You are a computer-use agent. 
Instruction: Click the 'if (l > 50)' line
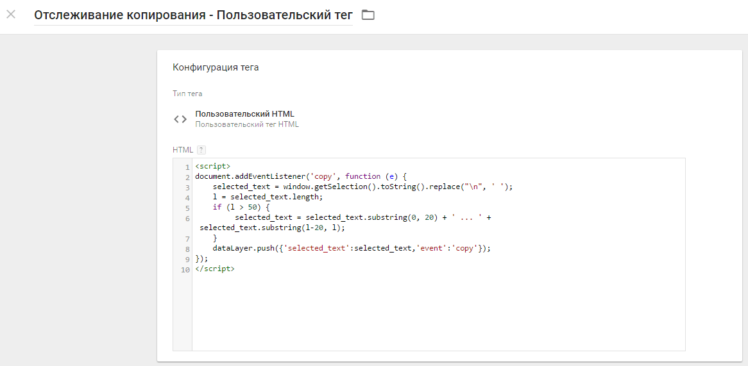[241, 207]
